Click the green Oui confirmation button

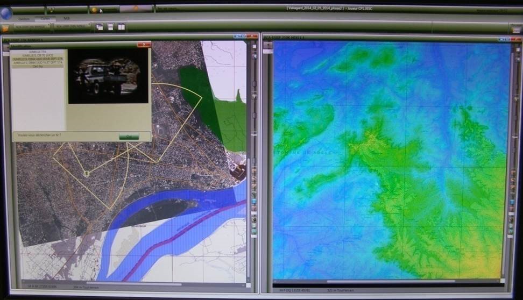(129, 137)
